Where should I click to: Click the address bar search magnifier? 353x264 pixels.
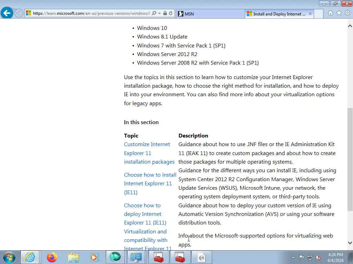point(154,13)
